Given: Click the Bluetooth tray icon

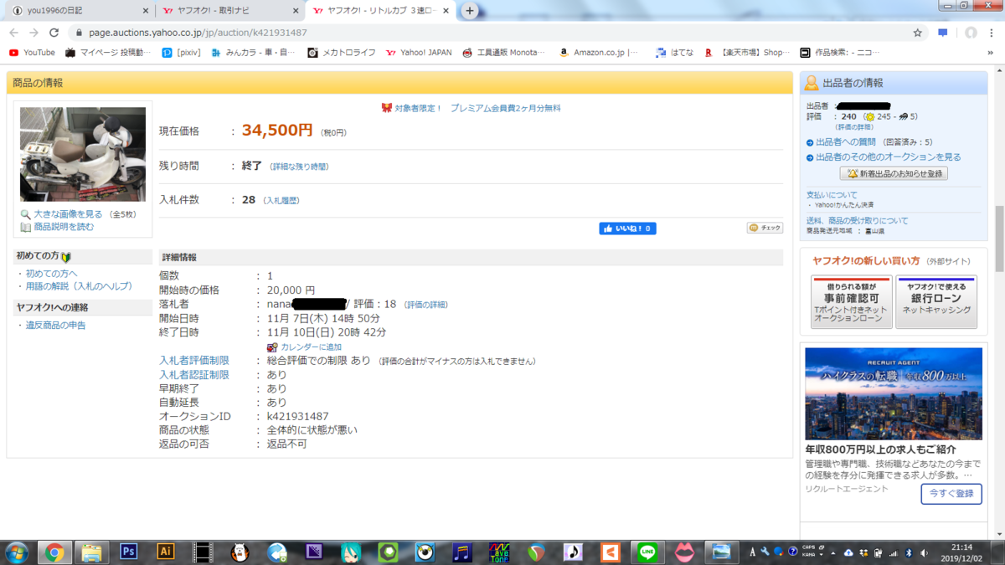Looking at the screenshot, I should [x=909, y=553].
